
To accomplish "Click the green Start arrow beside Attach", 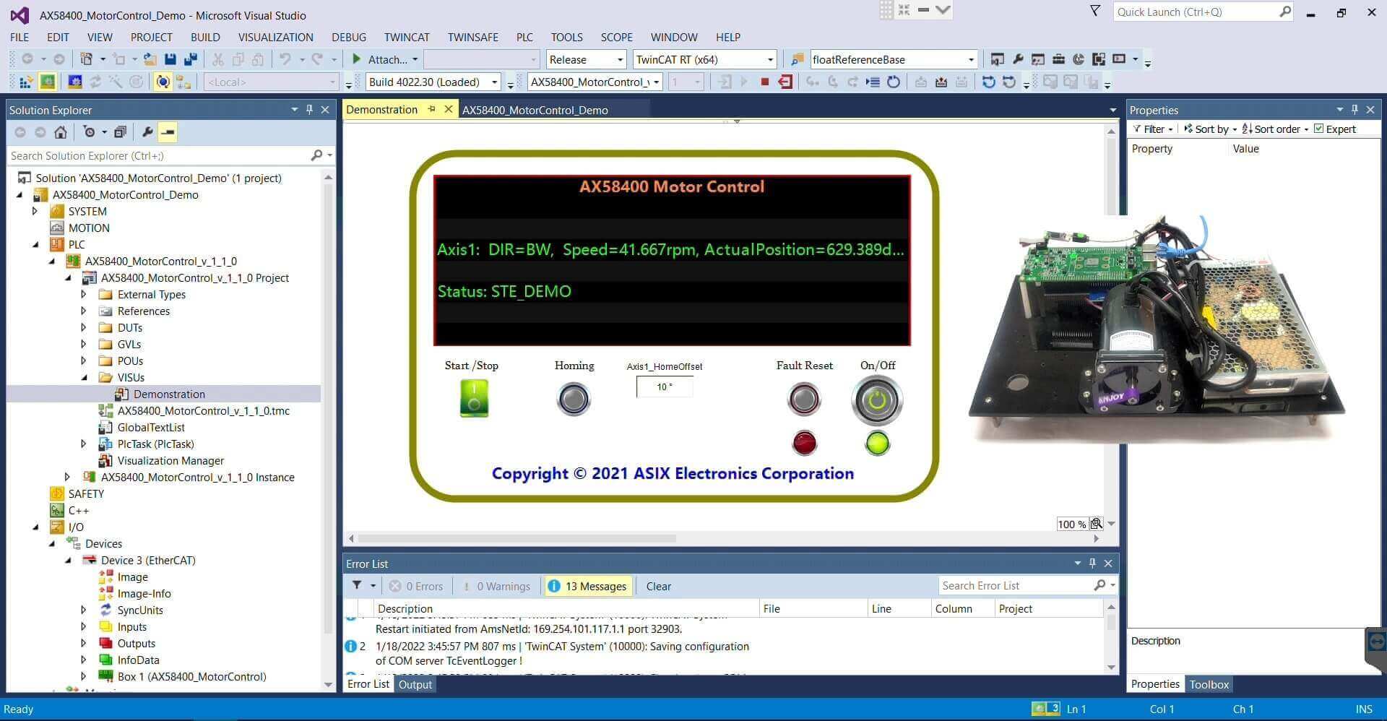I will (x=356, y=59).
